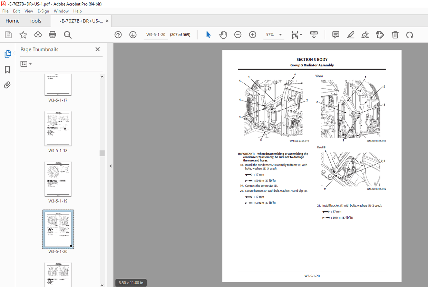
Task: Select the Highlight text tool
Action: pyautogui.click(x=350, y=34)
